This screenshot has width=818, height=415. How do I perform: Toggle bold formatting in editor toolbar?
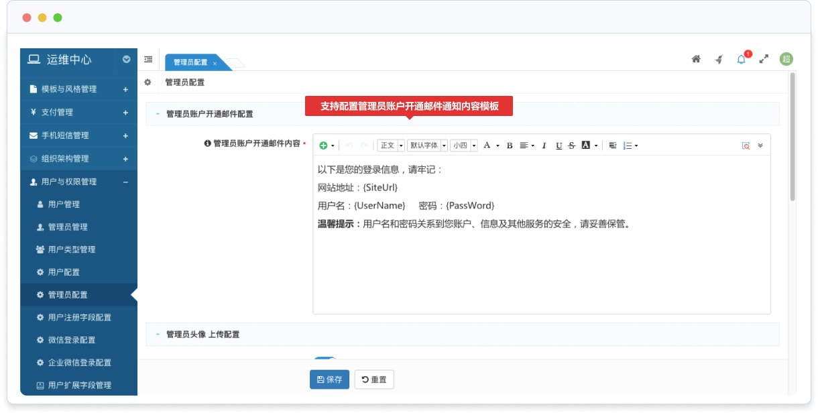coord(509,145)
